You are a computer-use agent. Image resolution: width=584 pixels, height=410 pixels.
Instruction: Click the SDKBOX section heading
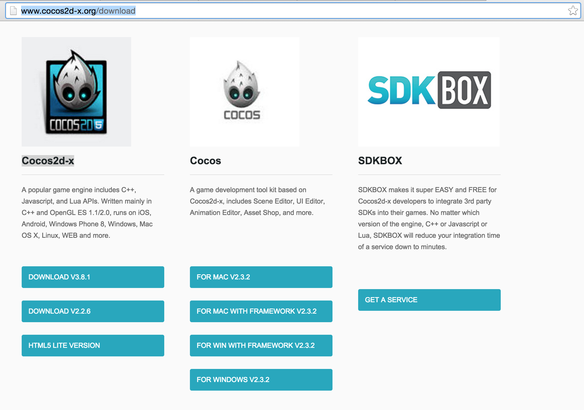pos(380,161)
